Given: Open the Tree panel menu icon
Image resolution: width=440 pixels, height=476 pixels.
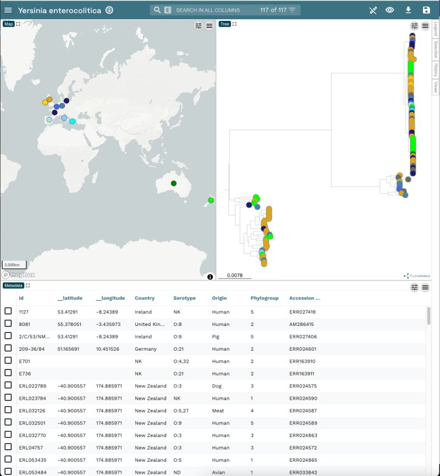Looking at the screenshot, I should point(425,26).
